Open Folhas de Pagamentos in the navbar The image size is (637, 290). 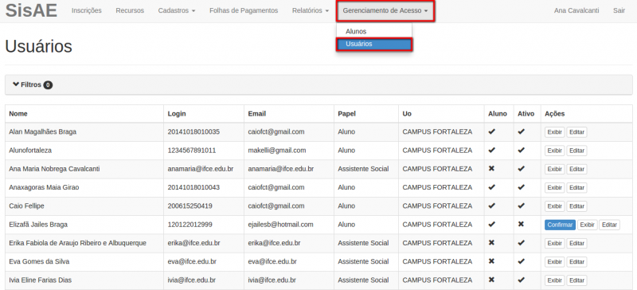244,10
